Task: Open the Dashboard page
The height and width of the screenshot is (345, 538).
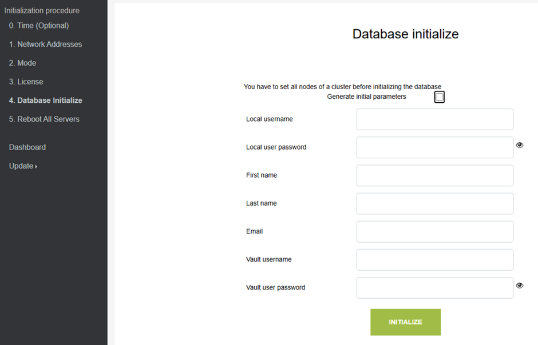Action: (27, 147)
